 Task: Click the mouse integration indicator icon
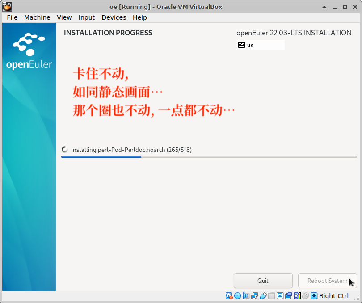point(306,296)
